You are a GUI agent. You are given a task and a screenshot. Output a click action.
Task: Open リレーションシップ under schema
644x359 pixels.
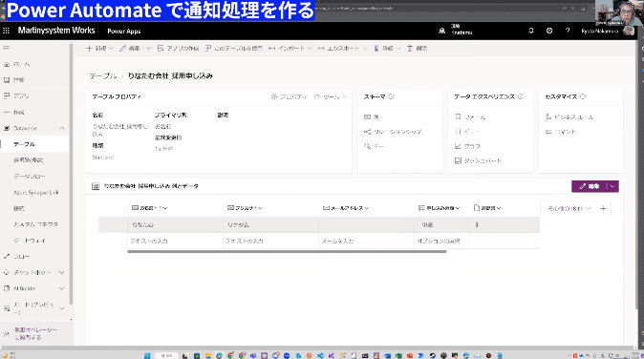click(x=393, y=132)
